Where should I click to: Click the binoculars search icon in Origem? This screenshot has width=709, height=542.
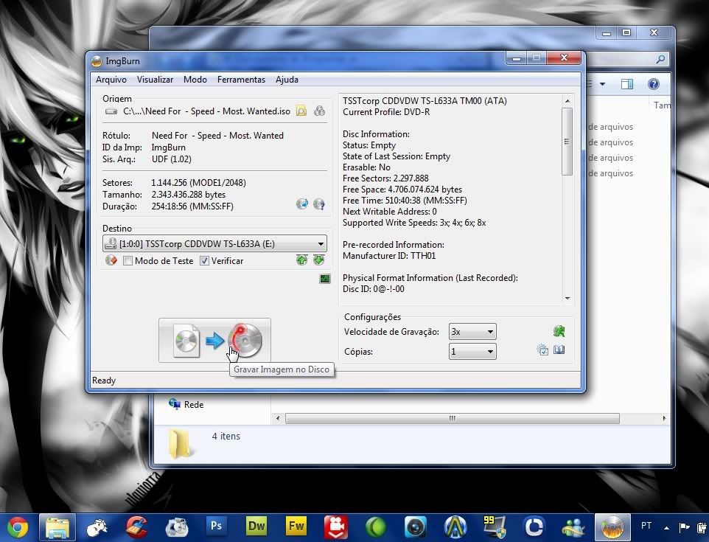(319, 111)
